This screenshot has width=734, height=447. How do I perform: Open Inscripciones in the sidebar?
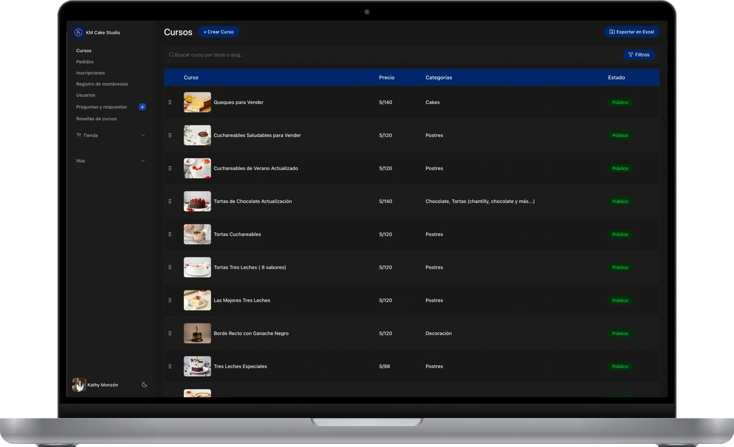pyautogui.click(x=90, y=73)
